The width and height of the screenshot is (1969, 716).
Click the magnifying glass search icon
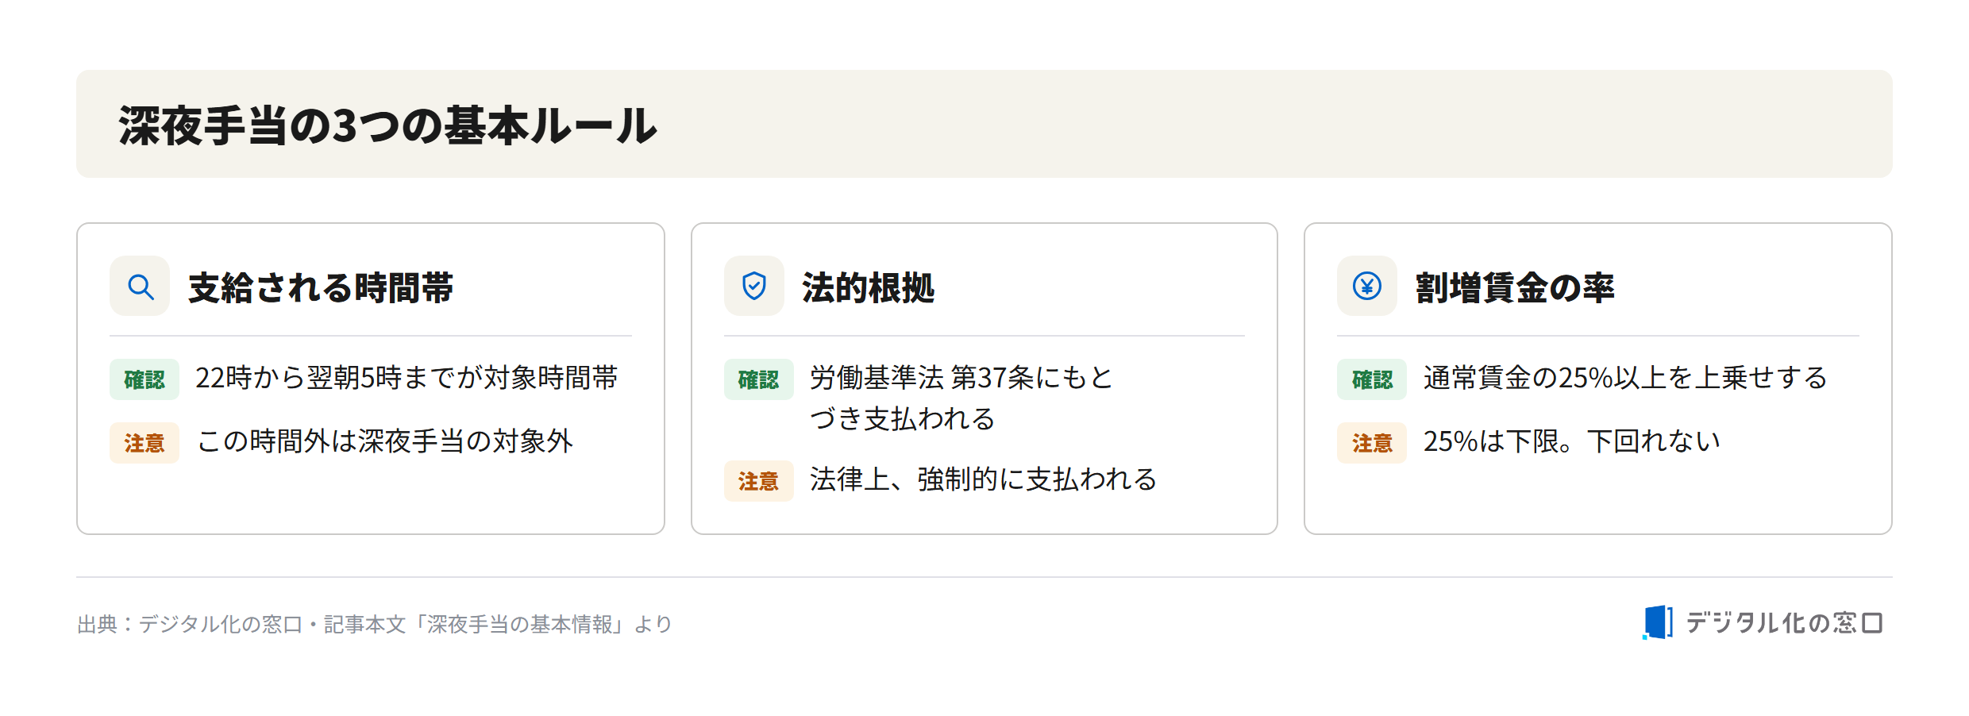[x=141, y=286]
